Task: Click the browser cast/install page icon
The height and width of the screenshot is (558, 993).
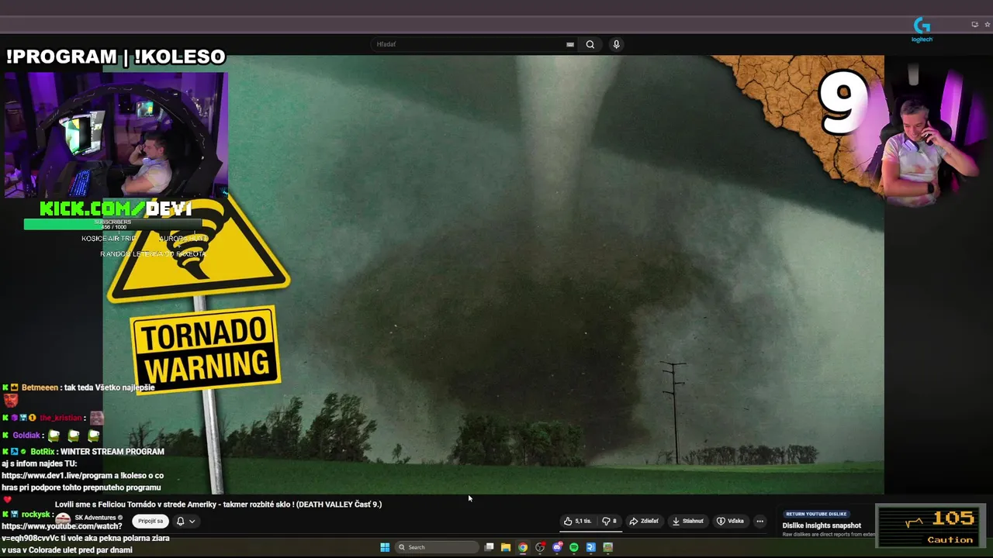Action: 974,24
